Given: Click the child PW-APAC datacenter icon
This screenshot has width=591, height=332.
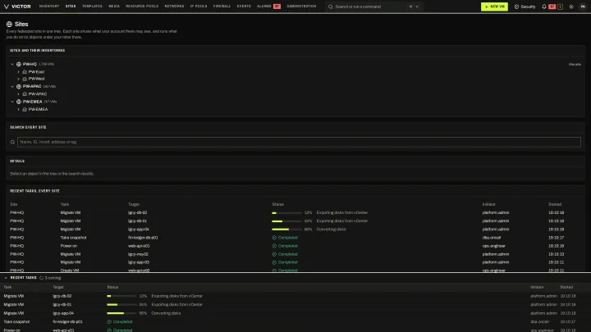Looking at the screenshot, I should pyautogui.click(x=25, y=94).
